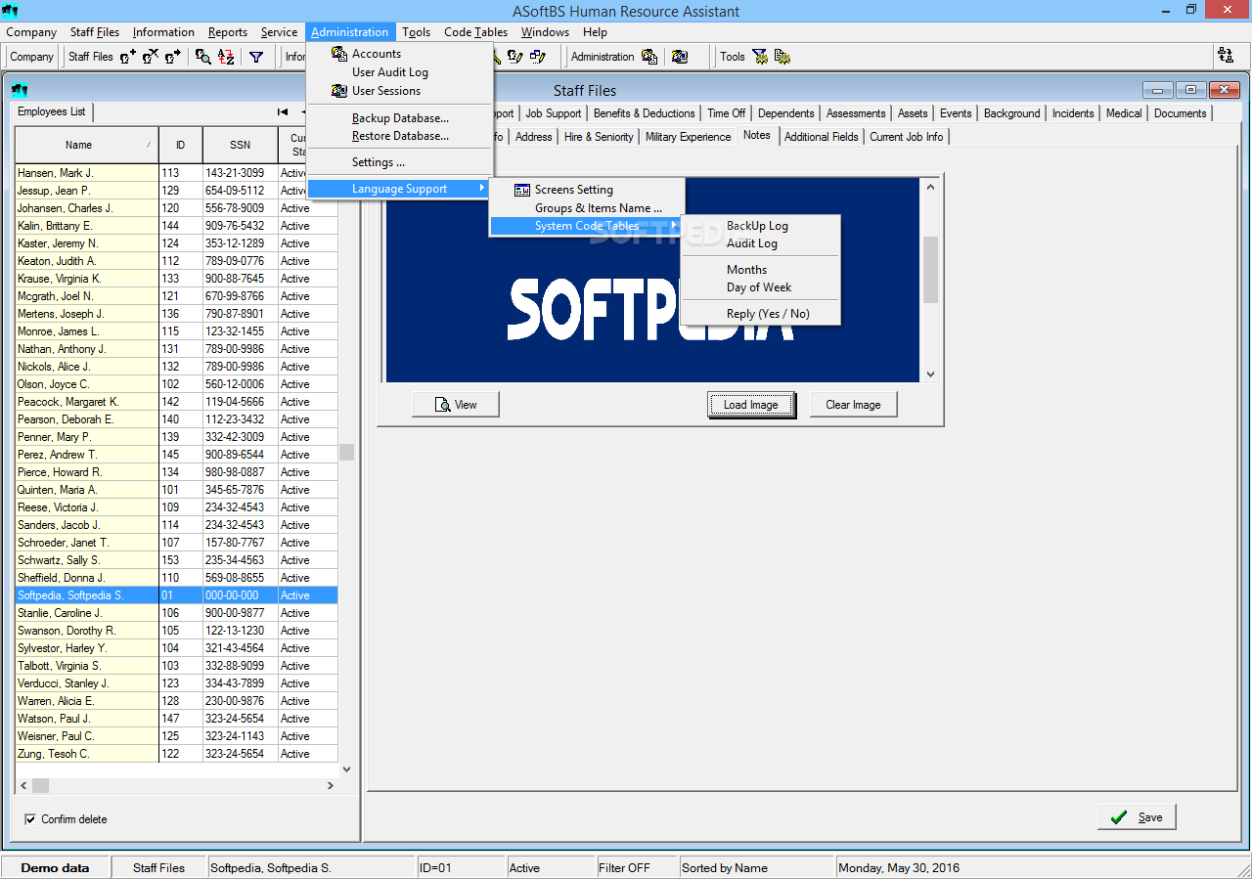The height and width of the screenshot is (879, 1252).
Task: Click the Filter OFF status bar entry
Action: [636, 867]
